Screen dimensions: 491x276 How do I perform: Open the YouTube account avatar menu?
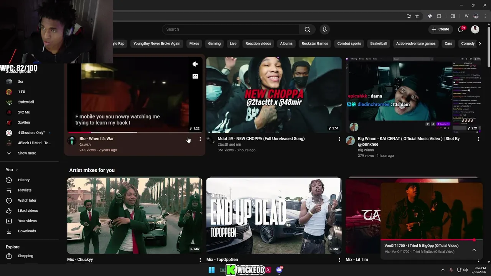point(475,29)
